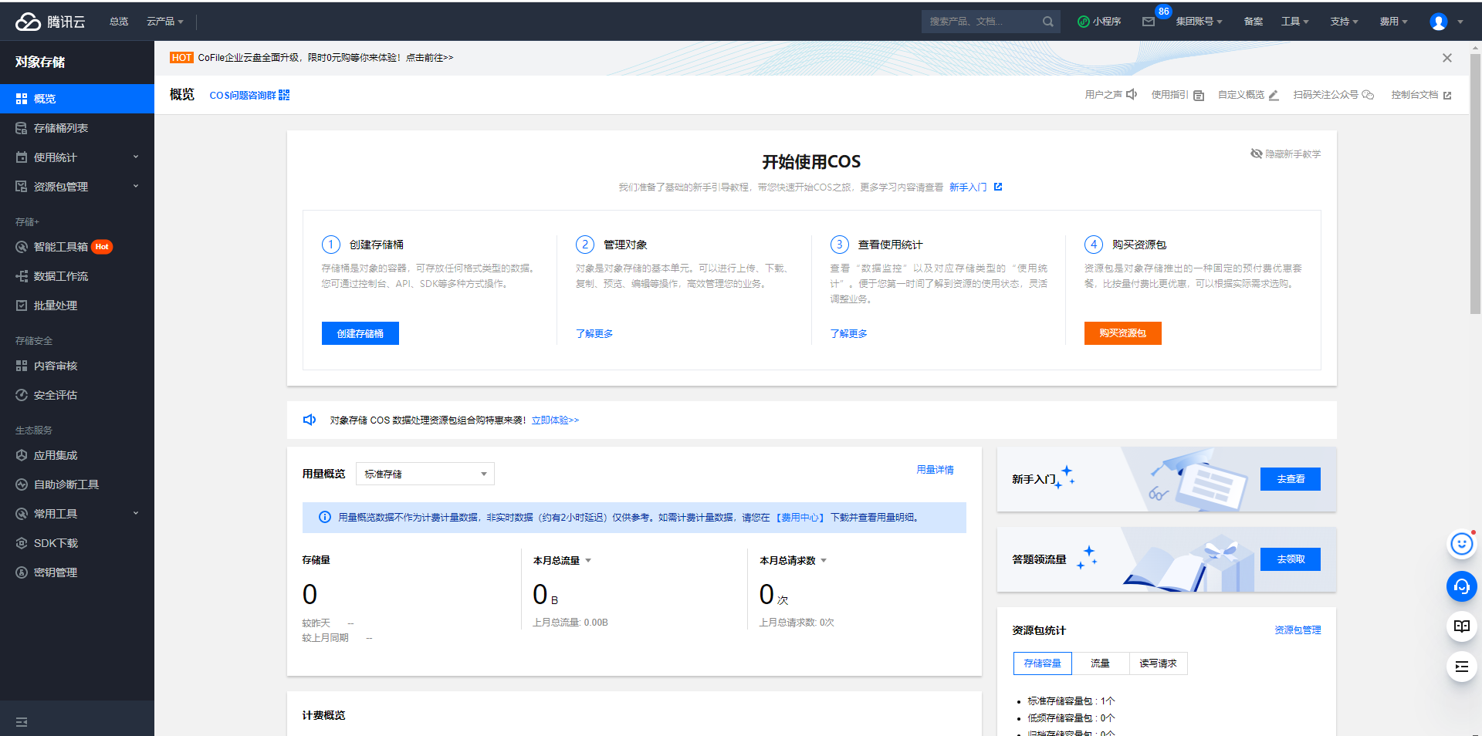
Task: Open 内容审核 in the sidebar
Action: click(x=77, y=366)
